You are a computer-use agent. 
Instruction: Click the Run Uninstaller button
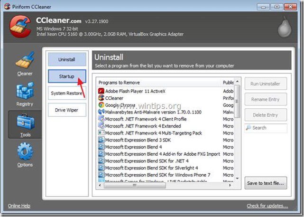click(x=266, y=84)
